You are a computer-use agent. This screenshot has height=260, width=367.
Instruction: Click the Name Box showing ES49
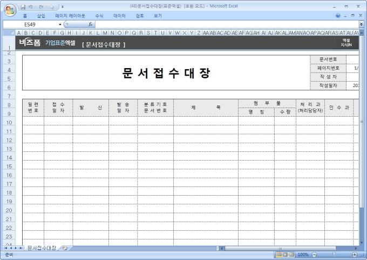(x=30, y=24)
